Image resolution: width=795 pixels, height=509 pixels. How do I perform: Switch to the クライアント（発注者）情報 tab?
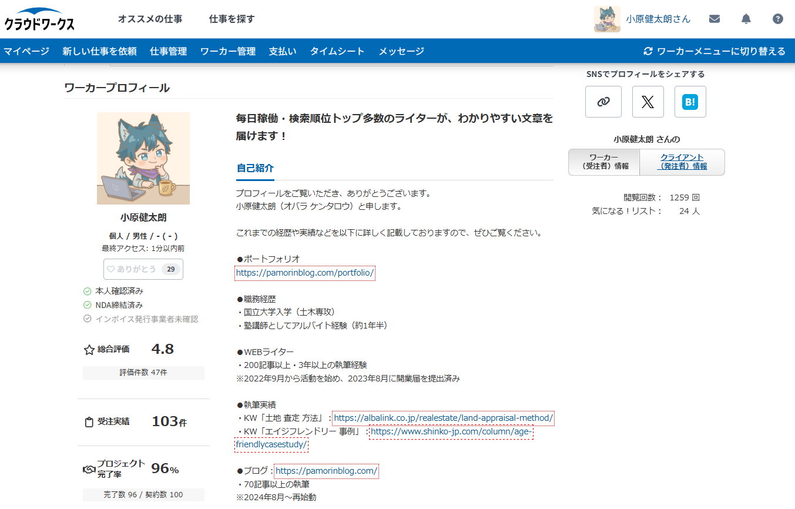pos(682,162)
